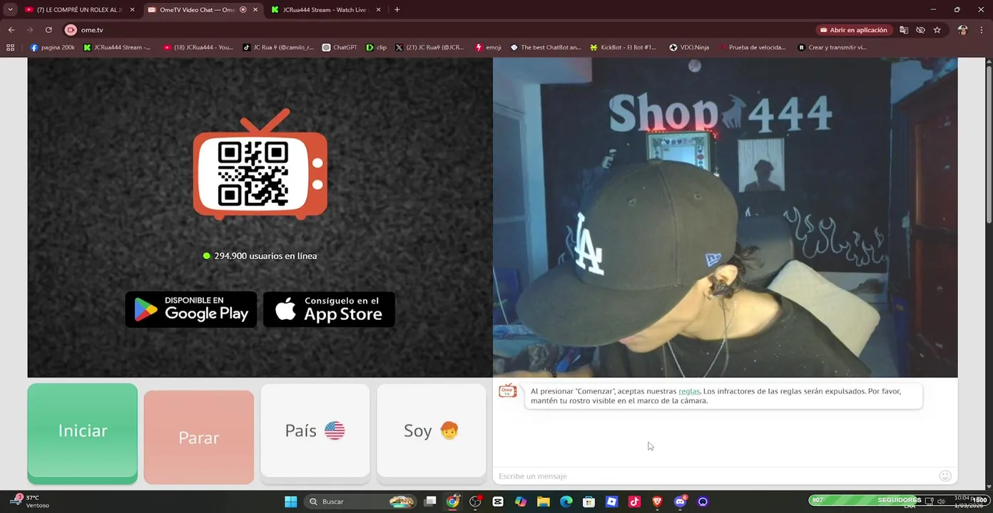Close the JCRua444 Stream tab

(378, 10)
